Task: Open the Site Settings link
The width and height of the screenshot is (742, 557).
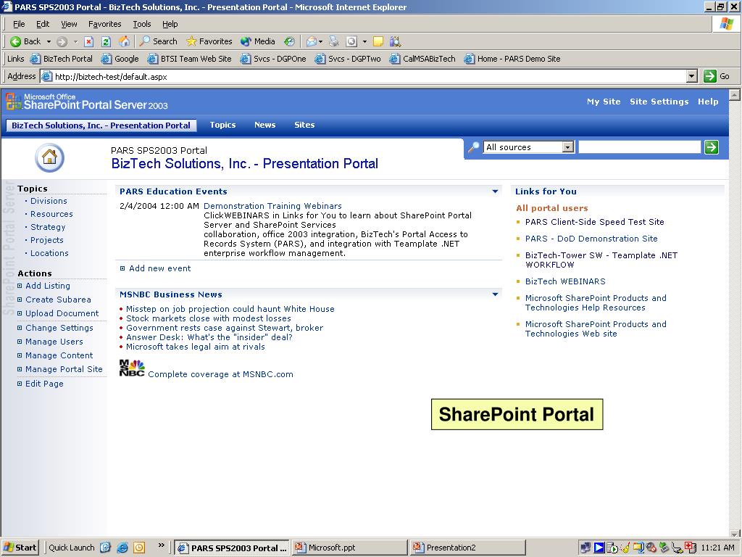Action: click(x=659, y=102)
